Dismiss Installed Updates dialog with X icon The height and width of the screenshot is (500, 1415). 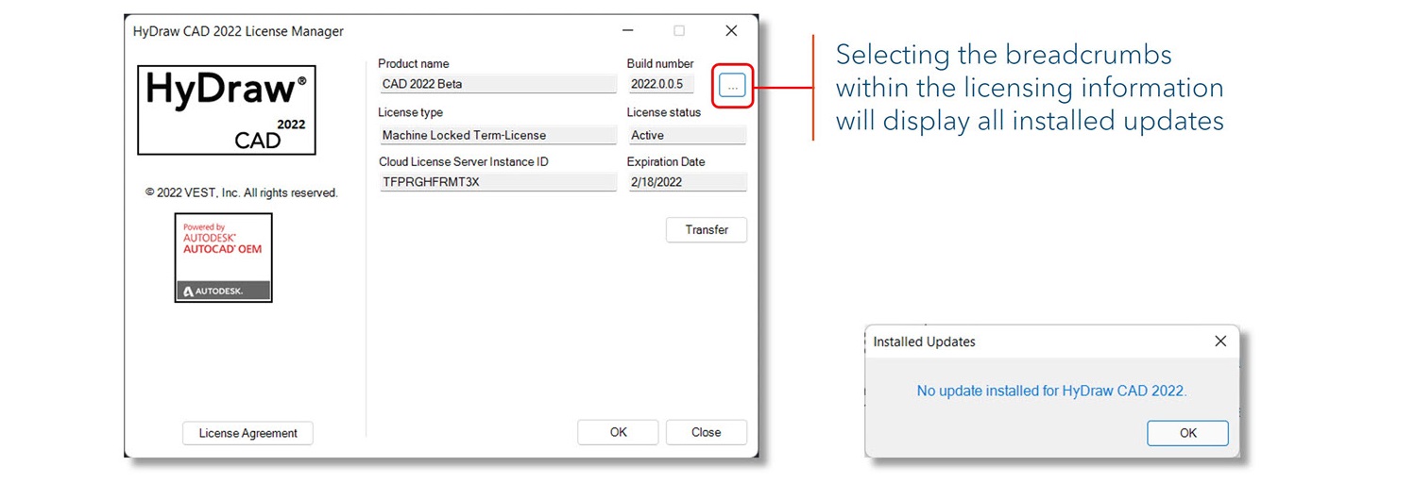click(x=1220, y=342)
